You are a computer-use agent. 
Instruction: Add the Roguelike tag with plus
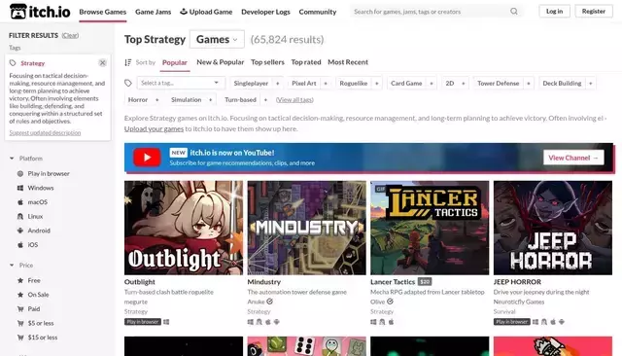377,84
